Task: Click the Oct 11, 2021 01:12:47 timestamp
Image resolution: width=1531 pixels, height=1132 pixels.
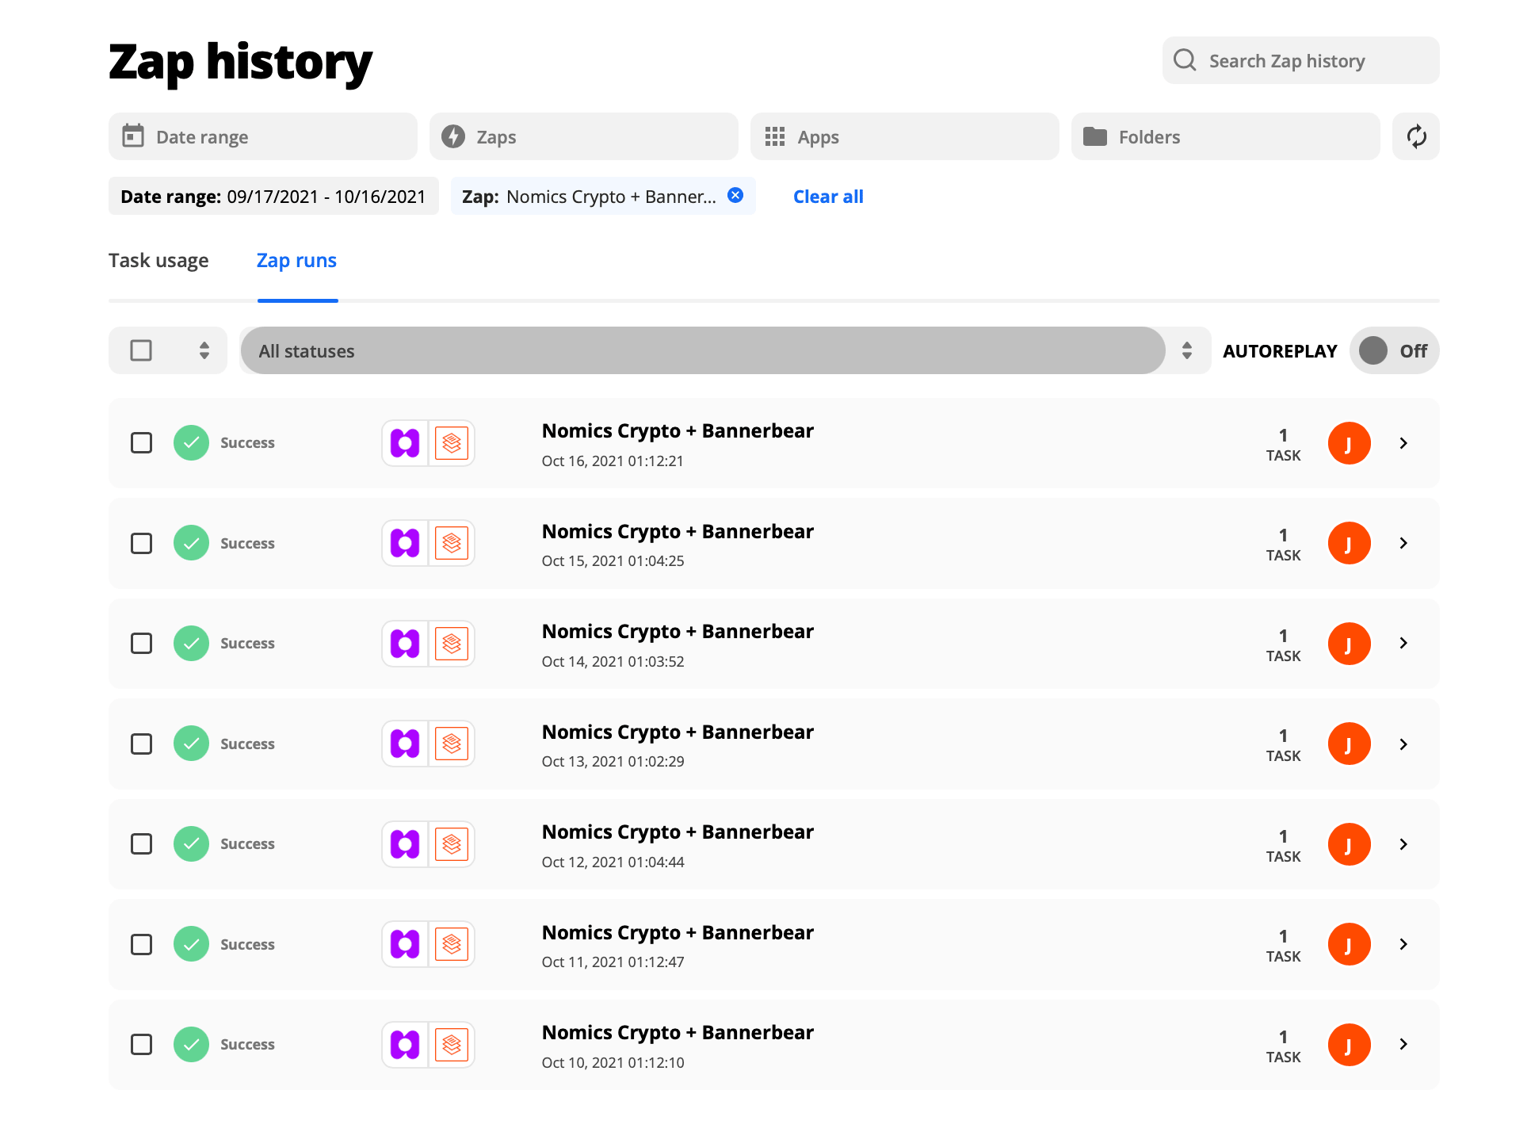Action: [x=613, y=962]
